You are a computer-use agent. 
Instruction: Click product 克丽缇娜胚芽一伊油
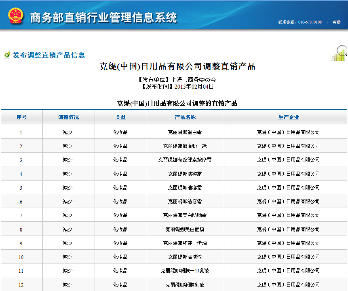click(185, 243)
